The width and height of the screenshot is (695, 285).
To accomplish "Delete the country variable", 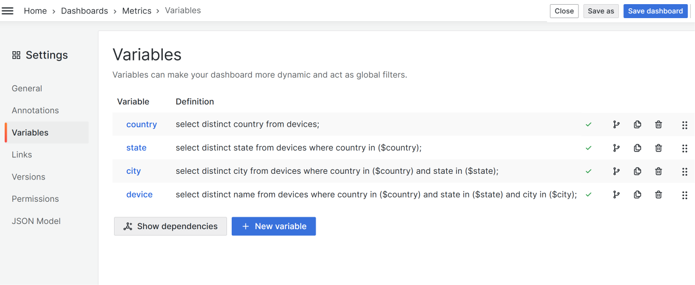I will click(658, 125).
